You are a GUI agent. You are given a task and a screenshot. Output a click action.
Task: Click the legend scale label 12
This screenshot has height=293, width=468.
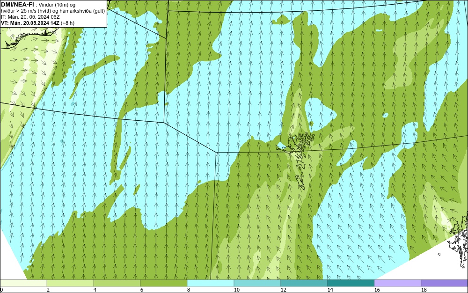point(283,290)
